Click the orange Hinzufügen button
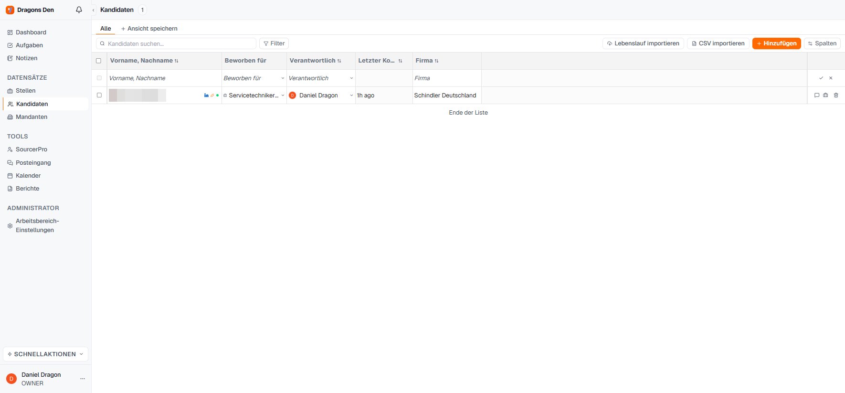This screenshot has width=845, height=393. 776,43
